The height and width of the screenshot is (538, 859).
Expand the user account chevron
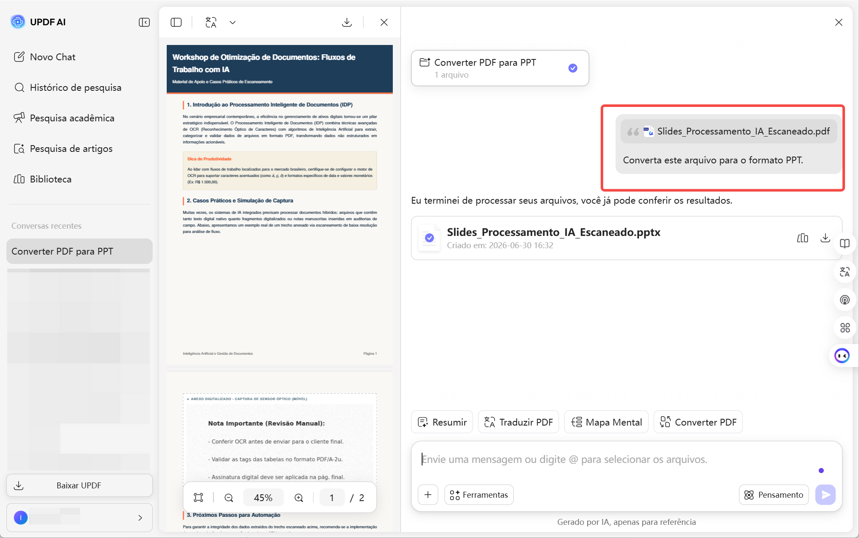(140, 518)
